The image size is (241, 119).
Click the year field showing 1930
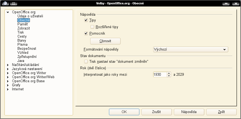coord(160,75)
